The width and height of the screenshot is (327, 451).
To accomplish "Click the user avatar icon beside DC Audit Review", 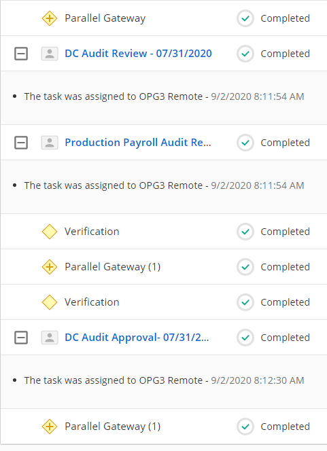I will pos(50,54).
